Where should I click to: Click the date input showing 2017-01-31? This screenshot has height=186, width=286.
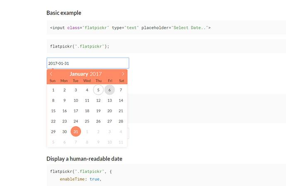point(87,63)
